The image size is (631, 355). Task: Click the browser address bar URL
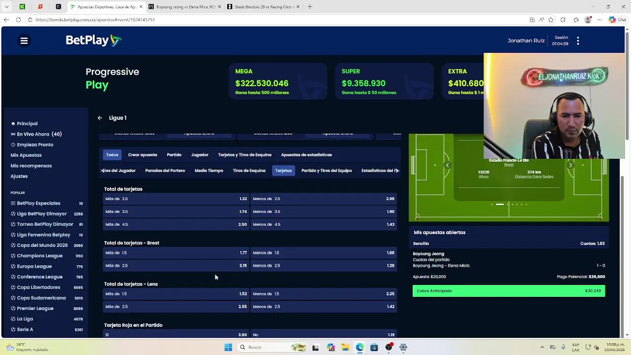[x=95, y=20]
